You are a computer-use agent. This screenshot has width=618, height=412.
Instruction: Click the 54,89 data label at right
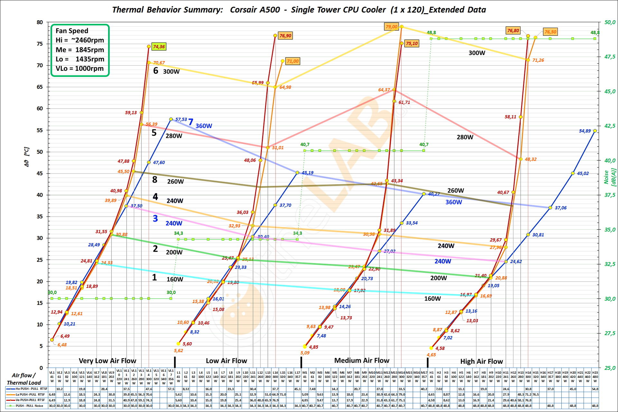coord(585,131)
